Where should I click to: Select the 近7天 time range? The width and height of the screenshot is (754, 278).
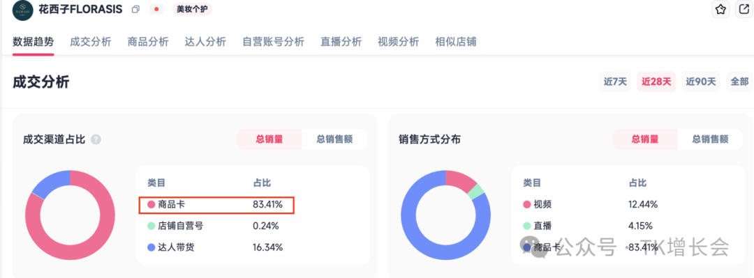(616, 82)
